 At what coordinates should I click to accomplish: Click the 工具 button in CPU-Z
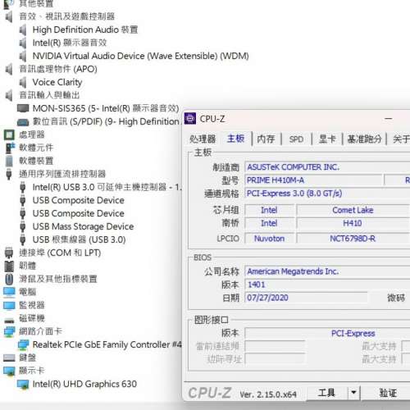click(326, 393)
